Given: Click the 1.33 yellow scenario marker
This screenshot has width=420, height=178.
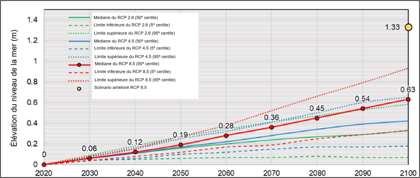Looking at the screenshot, I should [408, 27].
